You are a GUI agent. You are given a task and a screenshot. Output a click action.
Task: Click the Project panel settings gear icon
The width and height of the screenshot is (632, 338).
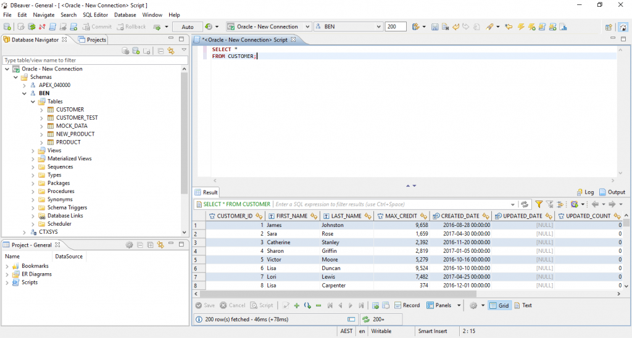tap(129, 245)
